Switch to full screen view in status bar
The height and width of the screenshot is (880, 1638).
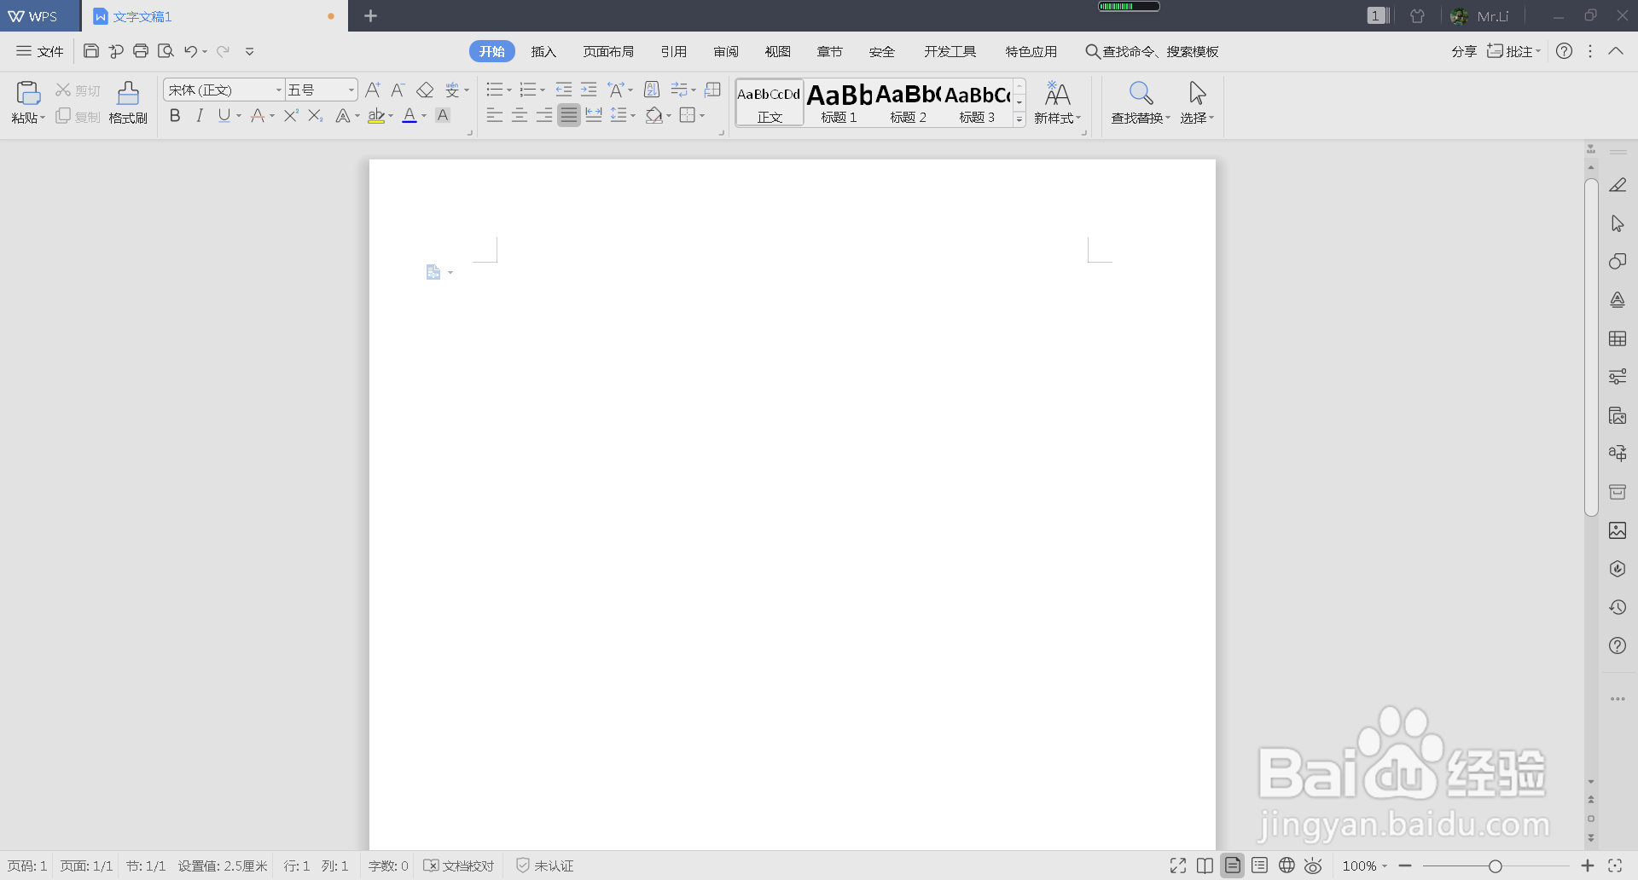(1178, 866)
